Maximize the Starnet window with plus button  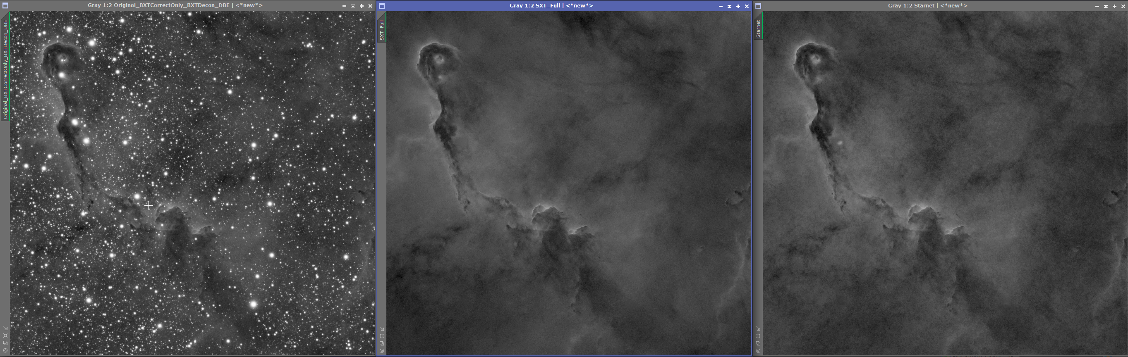pyautogui.click(x=1114, y=7)
